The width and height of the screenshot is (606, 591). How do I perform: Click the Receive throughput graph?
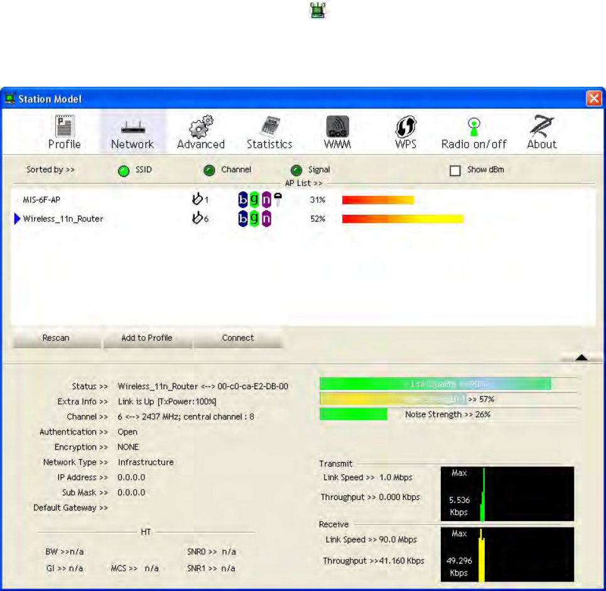[x=507, y=555]
